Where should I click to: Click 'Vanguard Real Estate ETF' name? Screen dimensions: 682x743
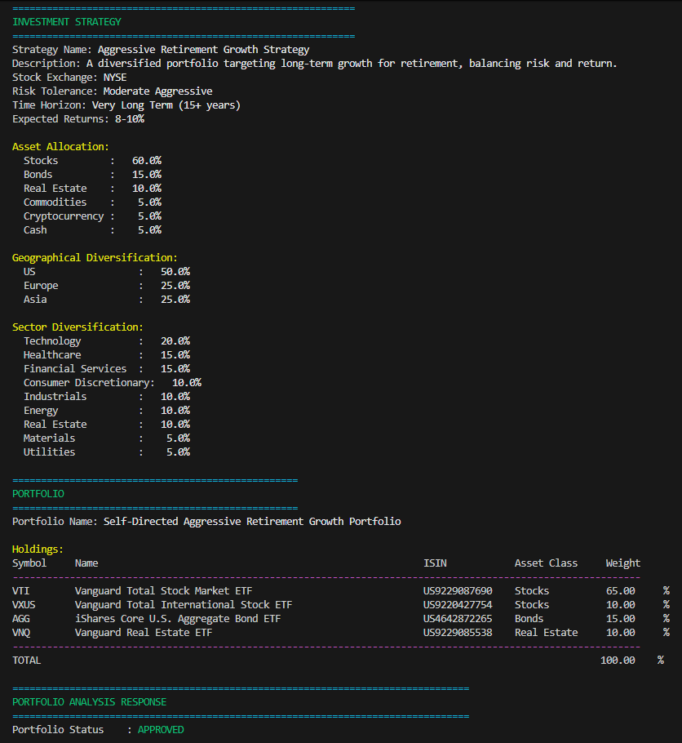point(144,633)
